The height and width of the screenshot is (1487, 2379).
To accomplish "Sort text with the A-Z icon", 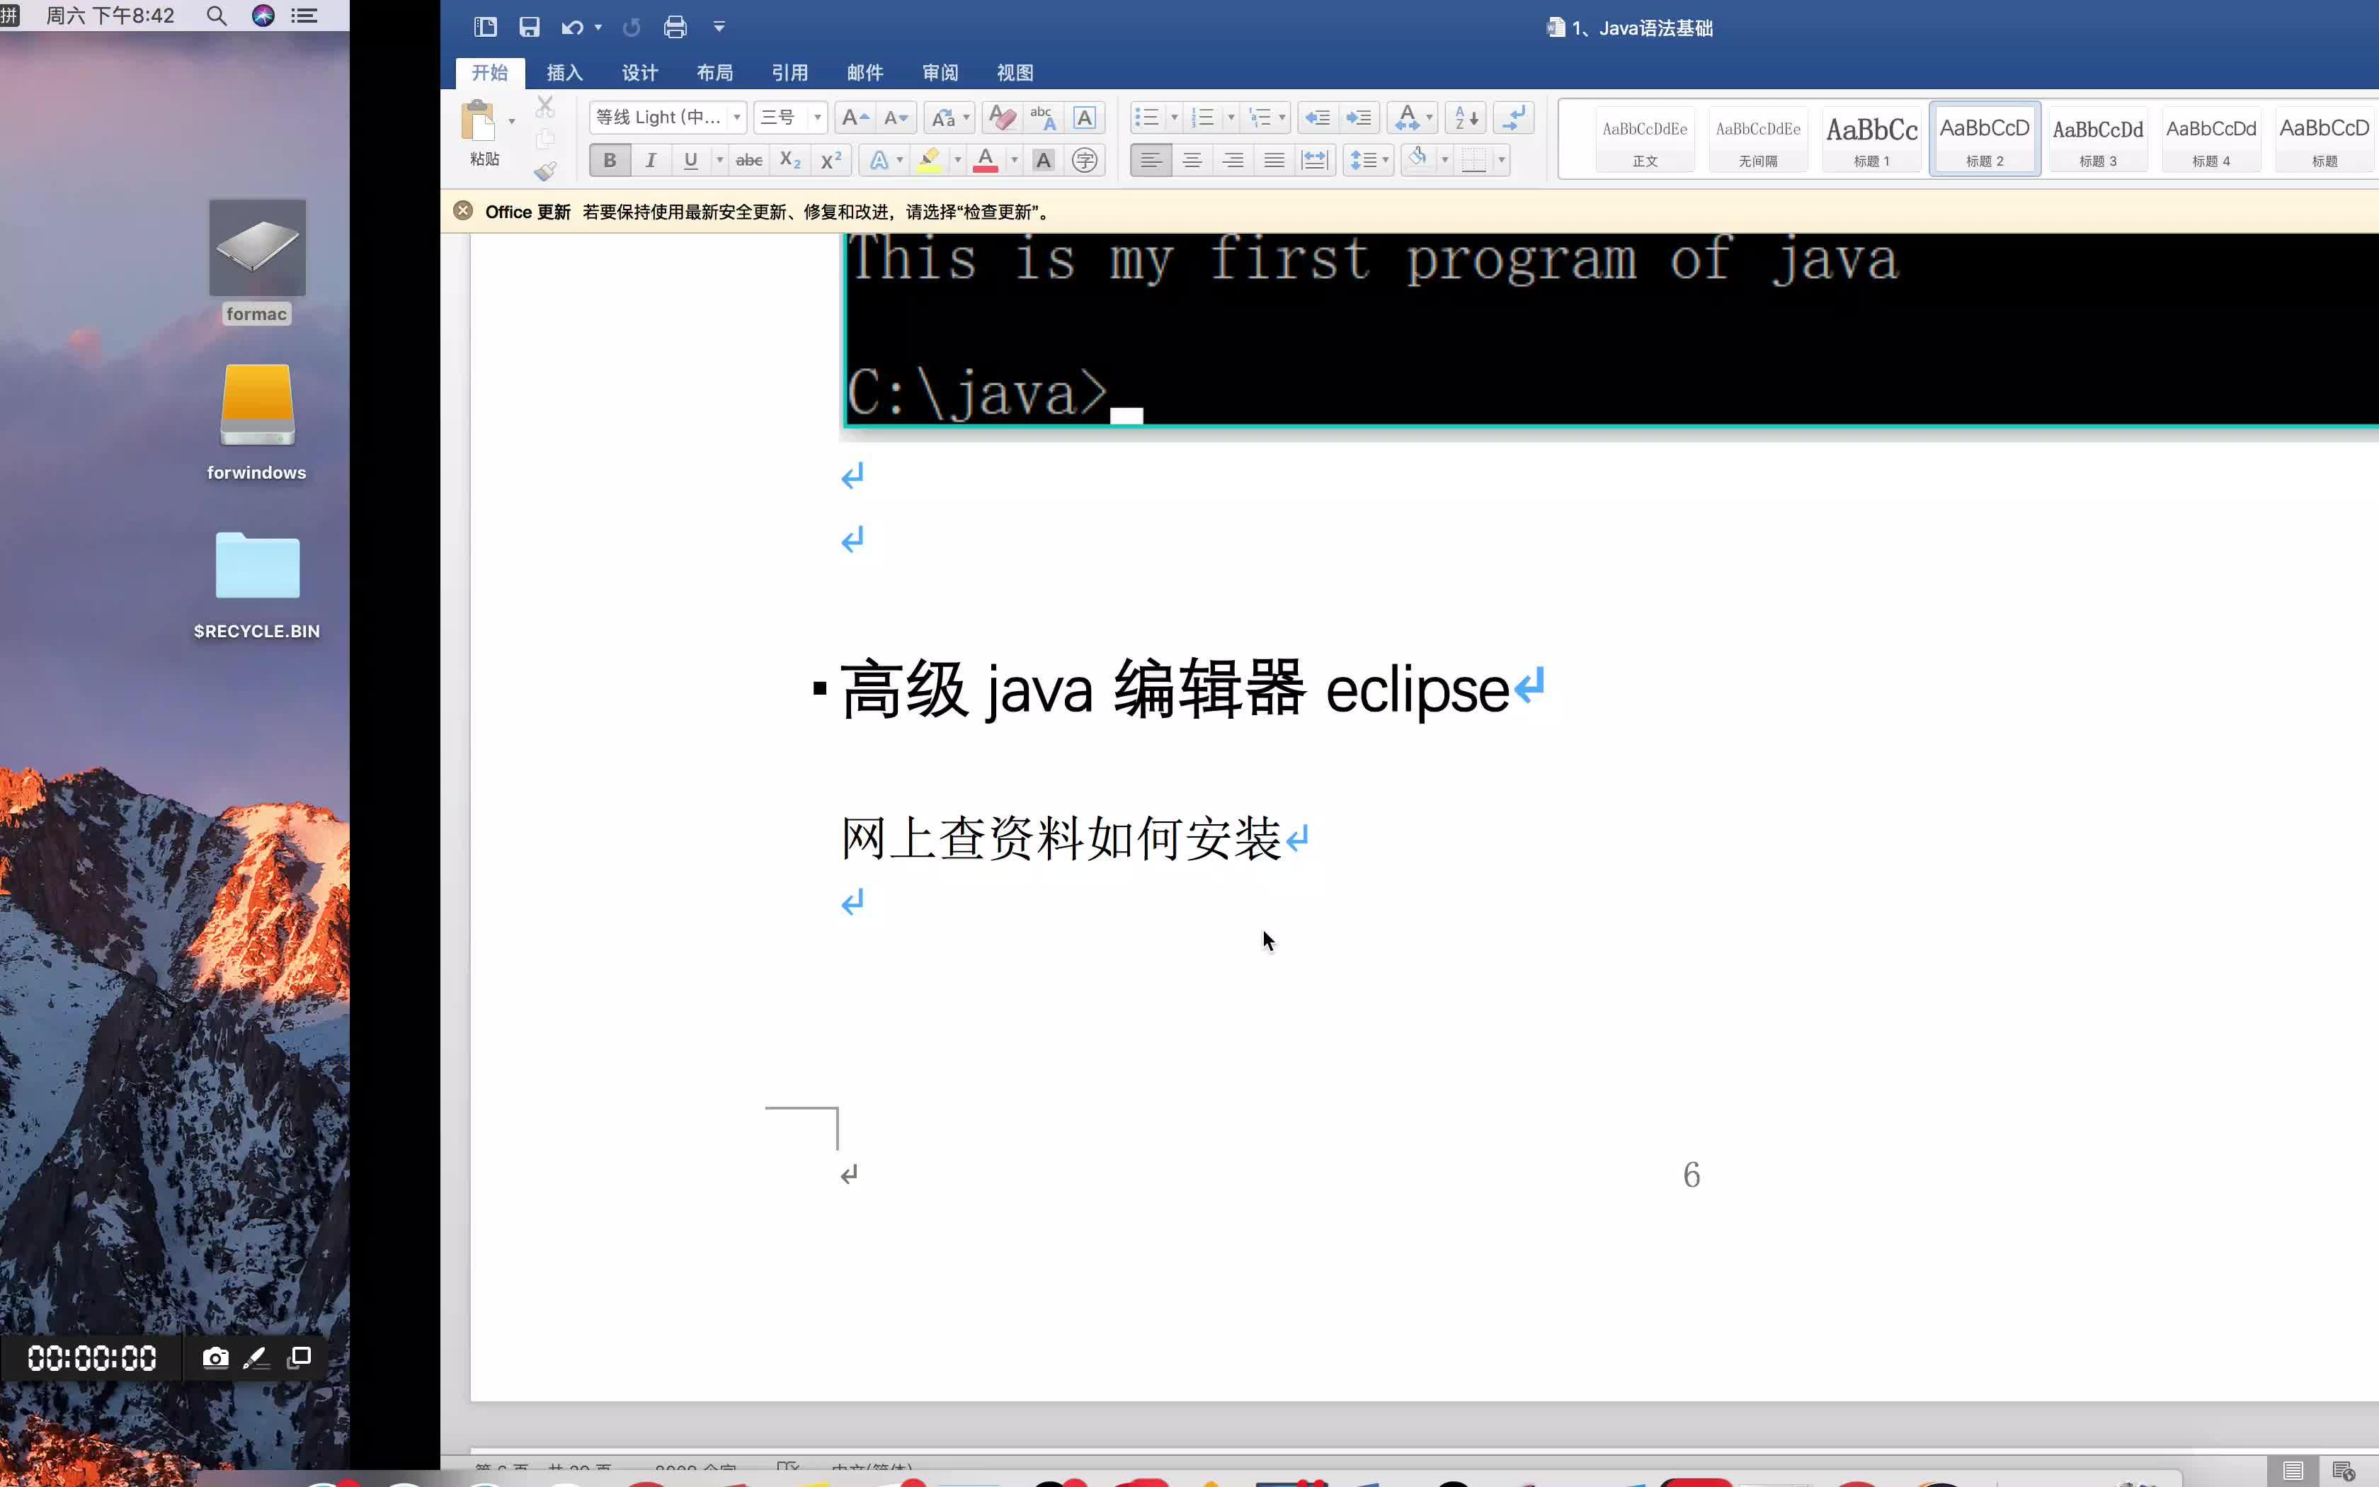I will [1466, 118].
